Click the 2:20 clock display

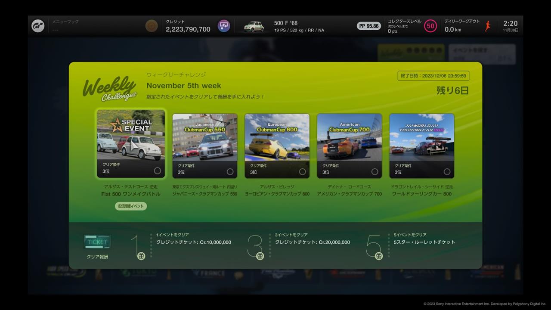click(511, 24)
